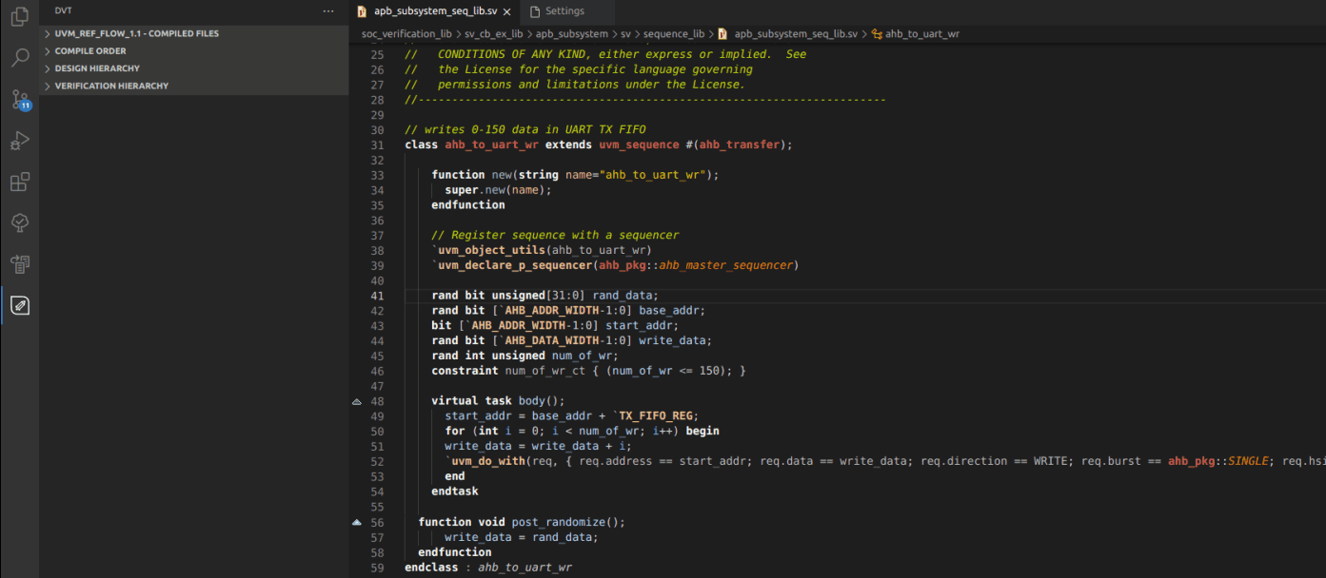Expand the Compile Order section
Image resolution: width=1326 pixels, height=578 pixels.
[90, 51]
